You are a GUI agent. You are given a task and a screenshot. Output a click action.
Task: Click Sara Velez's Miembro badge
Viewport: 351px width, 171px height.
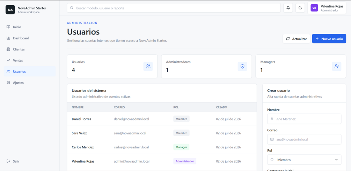tap(181, 133)
